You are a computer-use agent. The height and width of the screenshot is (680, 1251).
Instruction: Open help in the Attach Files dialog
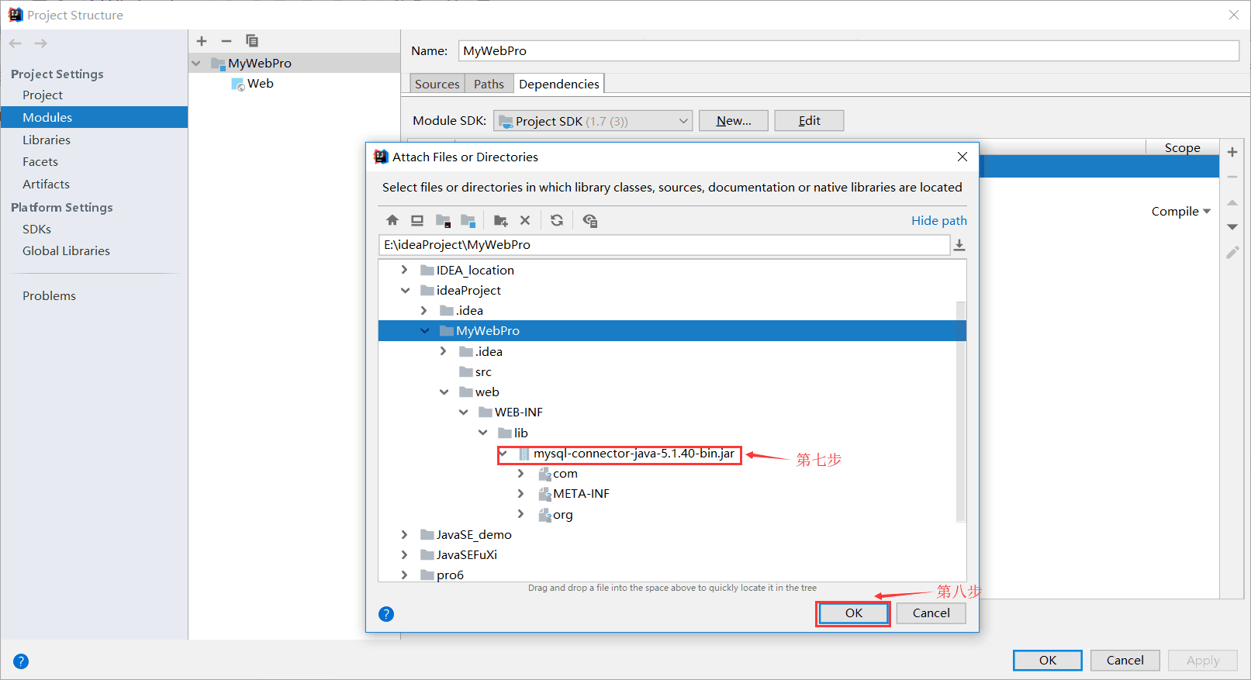pyautogui.click(x=386, y=614)
